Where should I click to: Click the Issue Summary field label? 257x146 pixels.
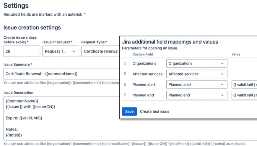[17, 64]
